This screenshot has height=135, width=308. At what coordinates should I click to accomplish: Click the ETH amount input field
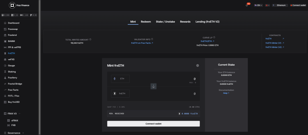point(168,79)
